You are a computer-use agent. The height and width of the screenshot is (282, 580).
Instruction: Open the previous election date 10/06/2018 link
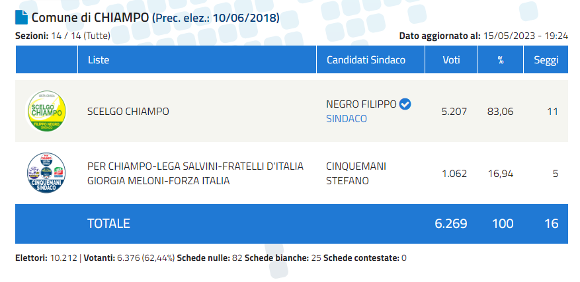216,18
